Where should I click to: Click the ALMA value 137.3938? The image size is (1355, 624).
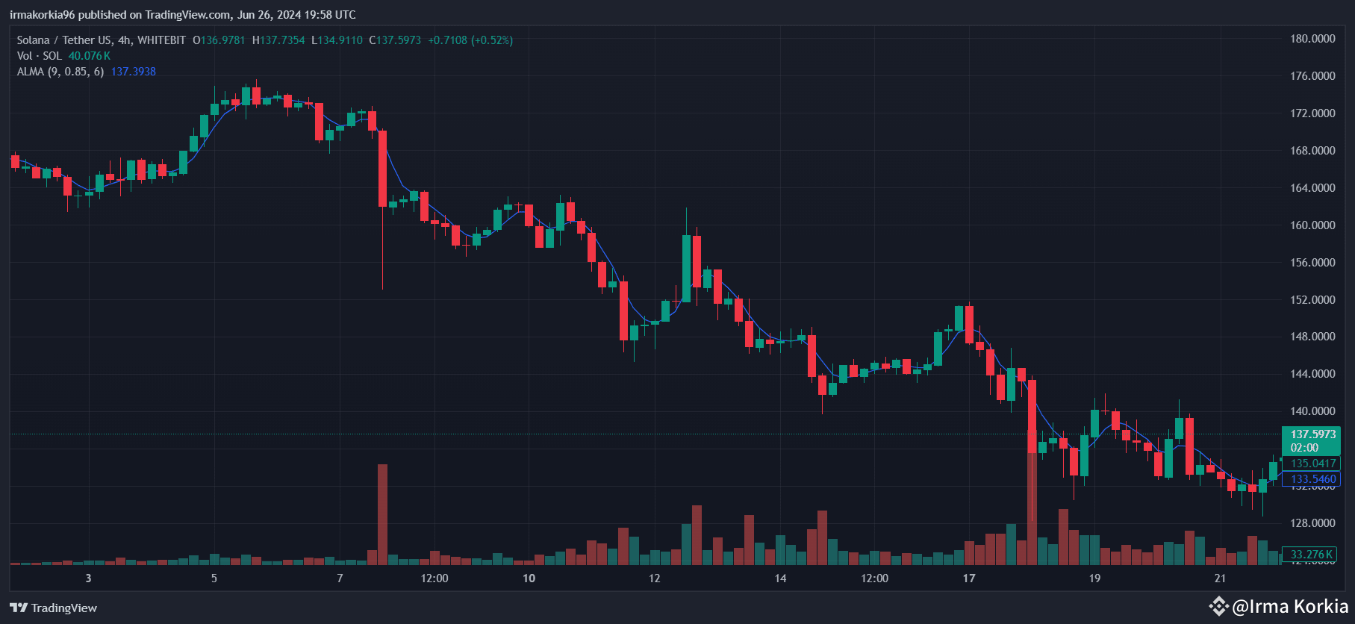[x=134, y=72]
